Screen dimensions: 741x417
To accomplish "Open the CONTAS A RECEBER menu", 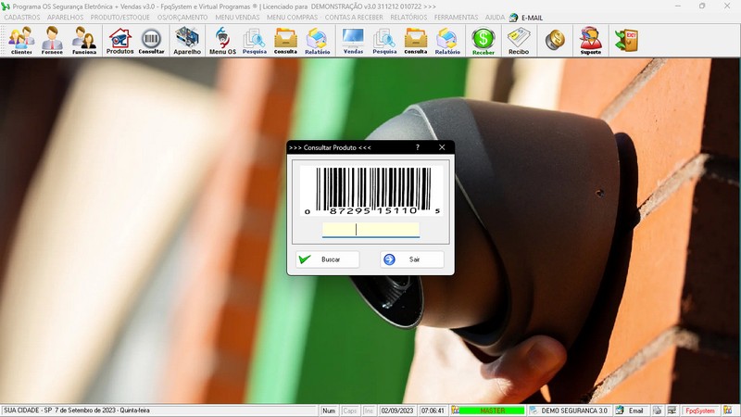I will tap(354, 18).
